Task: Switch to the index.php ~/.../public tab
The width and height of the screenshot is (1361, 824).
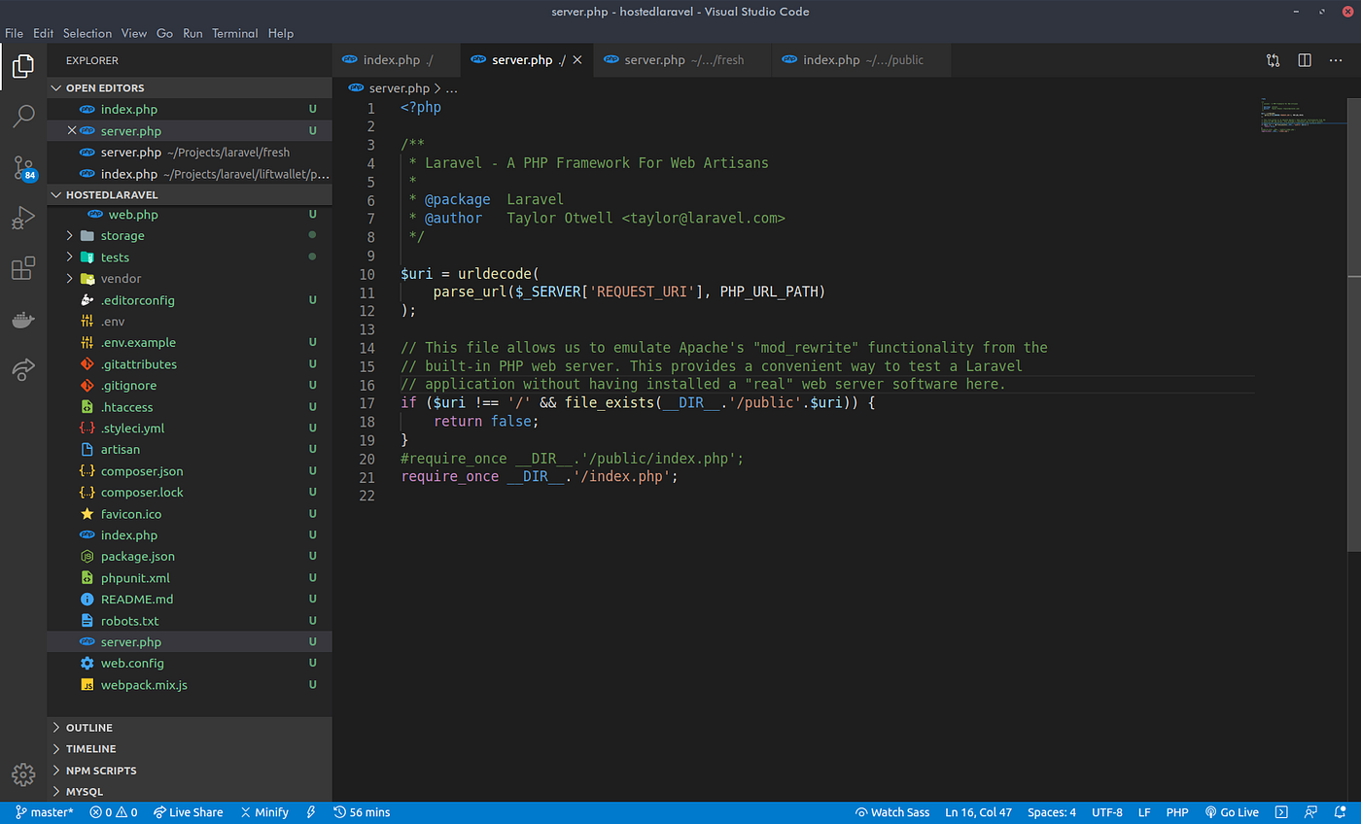Action: coord(859,59)
